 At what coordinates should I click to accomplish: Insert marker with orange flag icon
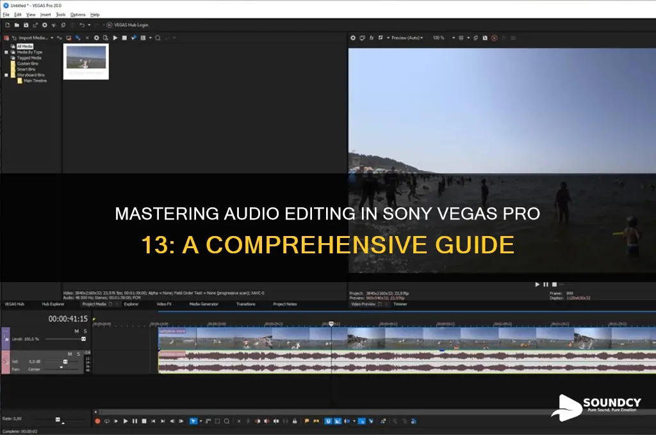tap(307, 421)
